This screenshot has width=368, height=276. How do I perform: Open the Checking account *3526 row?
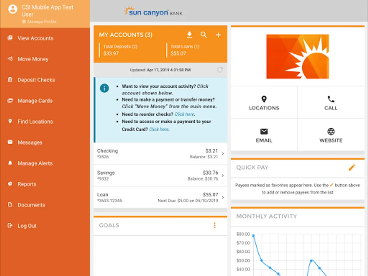[x=160, y=154]
